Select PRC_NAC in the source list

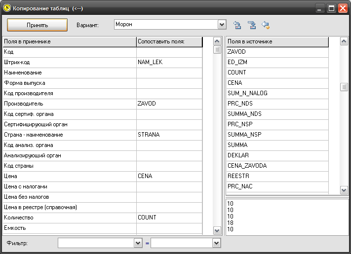(x=277, y=187)
